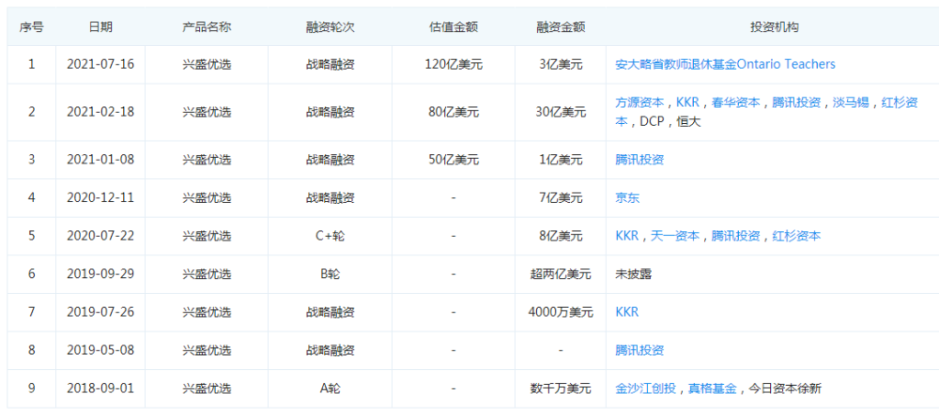Open the 京东 investor link
Screen dimensions: 939x416
[x=627, y=198]
